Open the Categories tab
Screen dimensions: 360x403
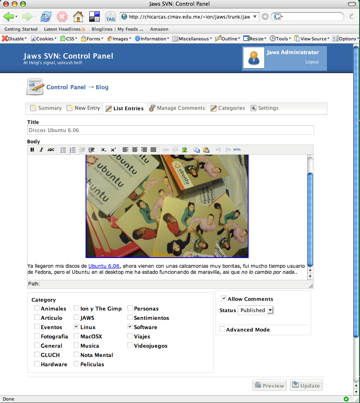228,108
